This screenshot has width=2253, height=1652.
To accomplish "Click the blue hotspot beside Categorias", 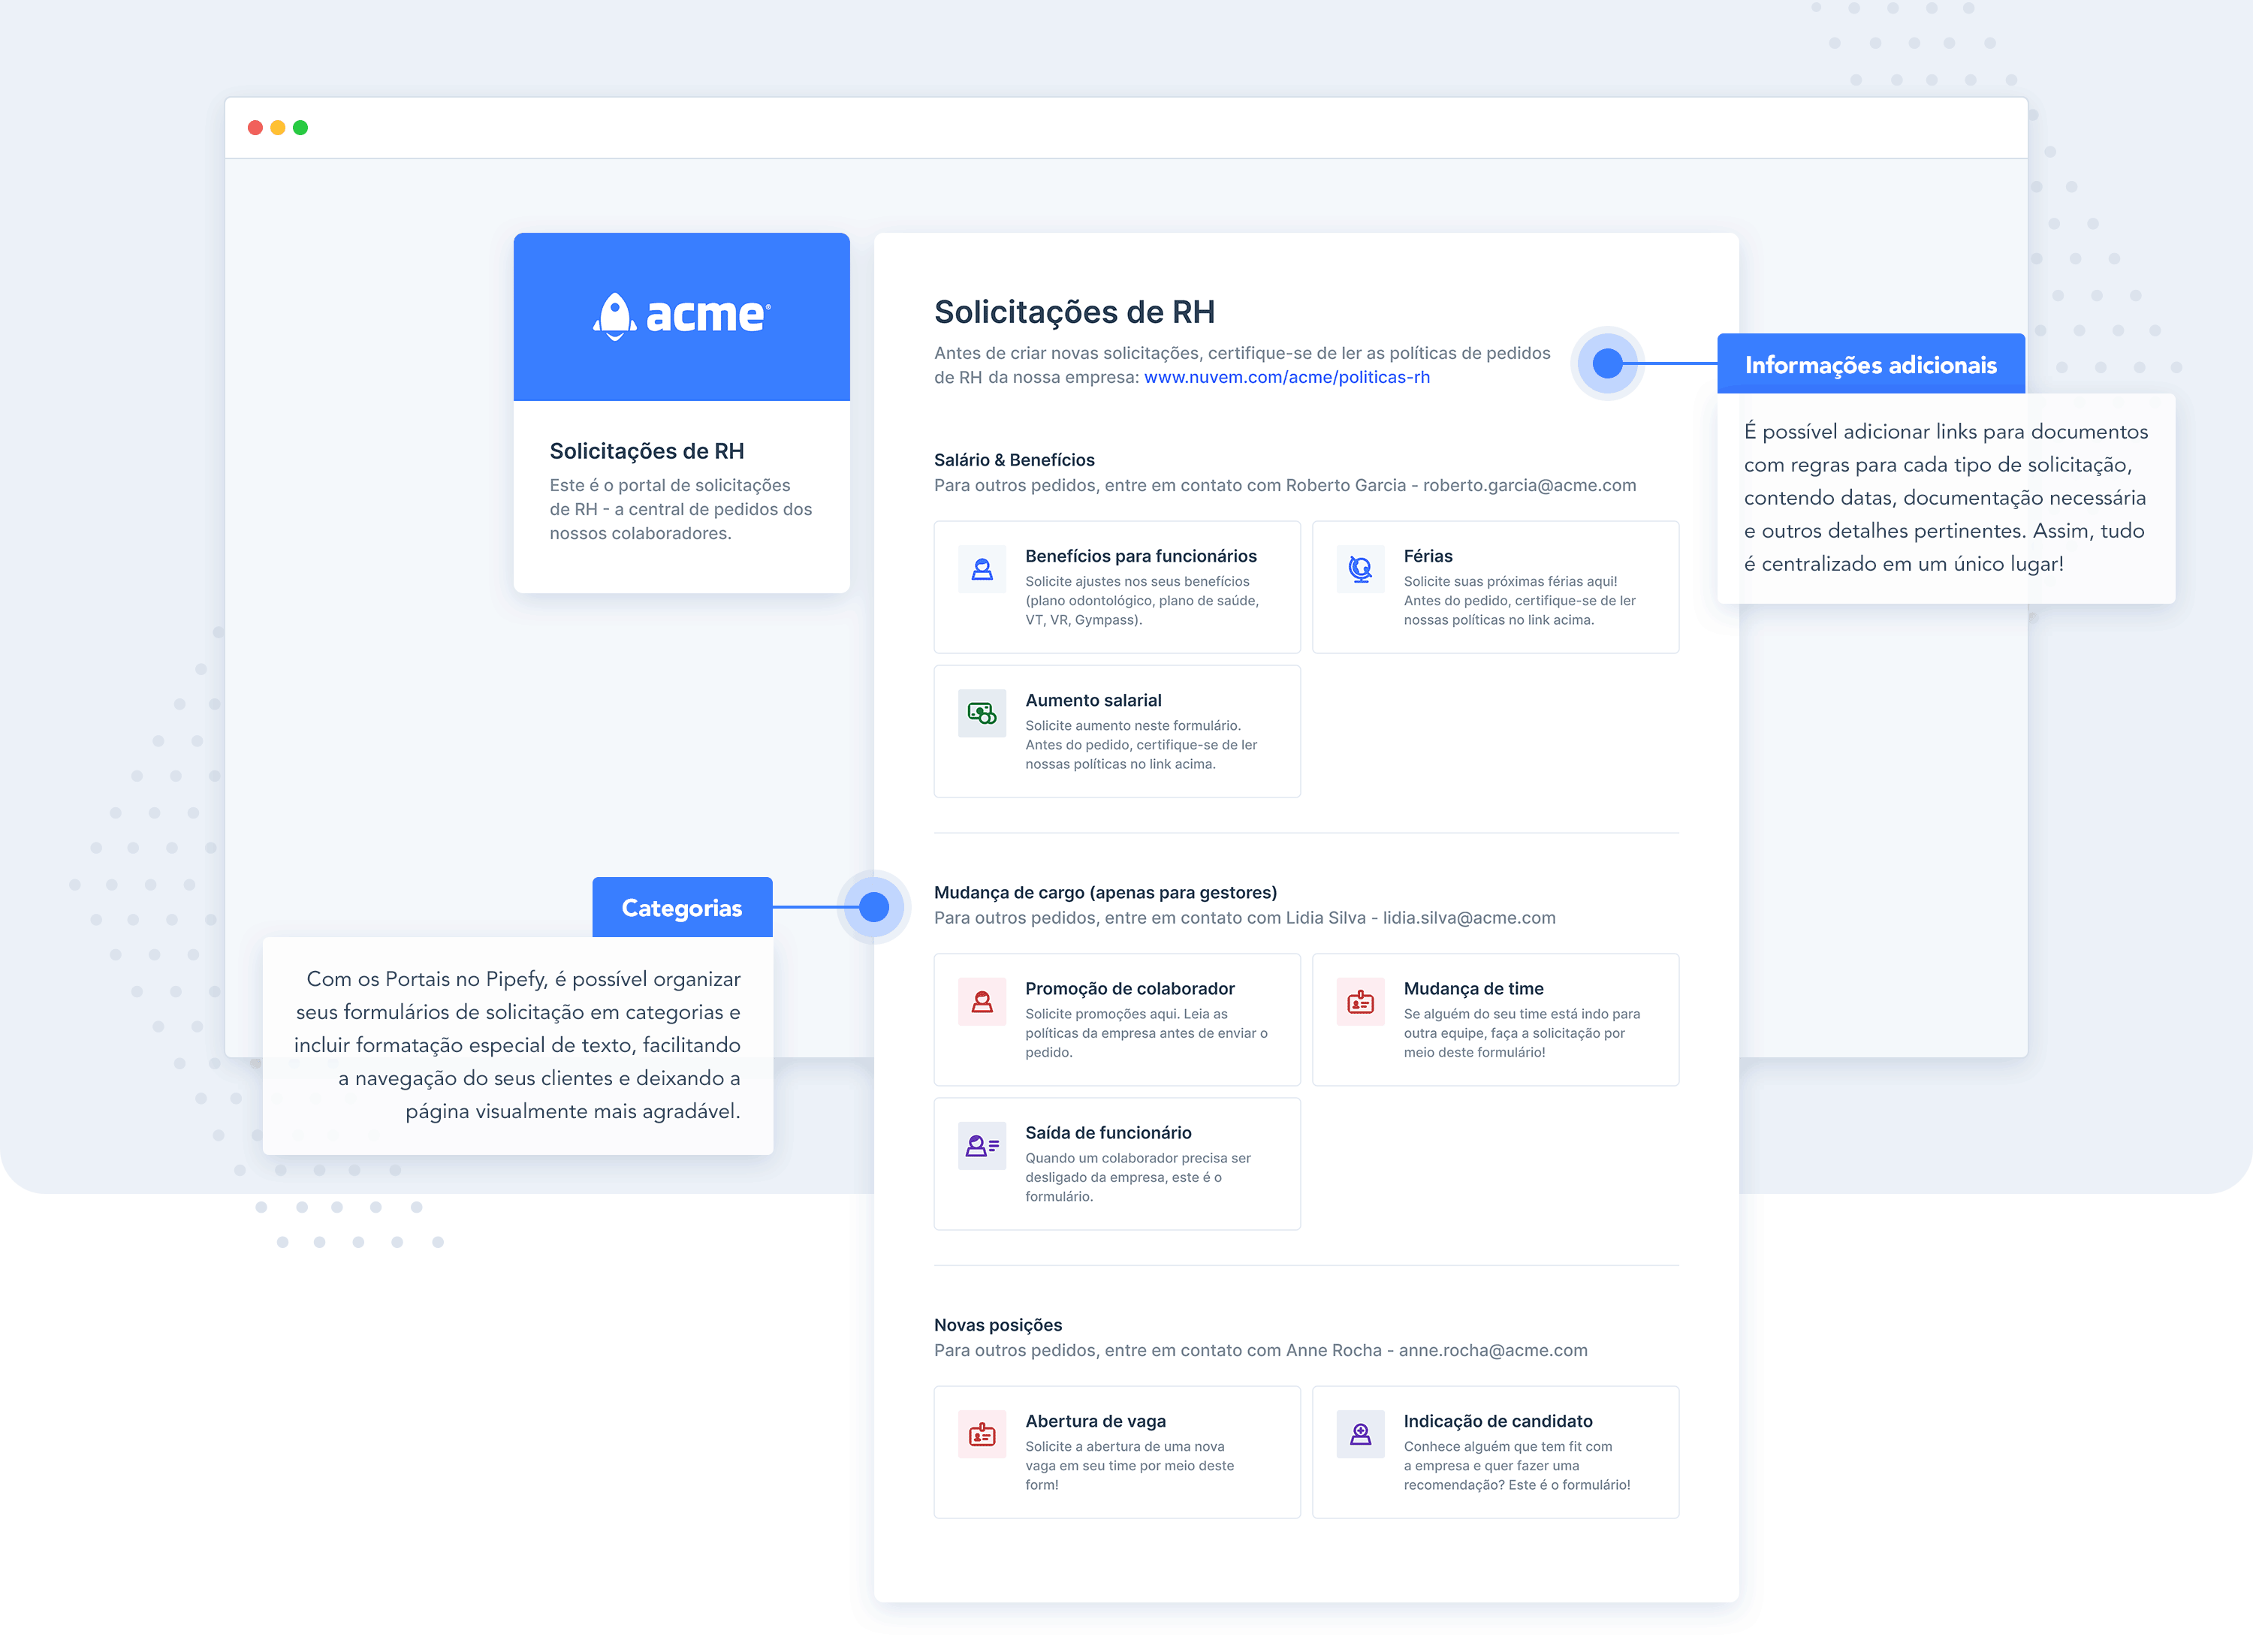I will tap(873, 907).
